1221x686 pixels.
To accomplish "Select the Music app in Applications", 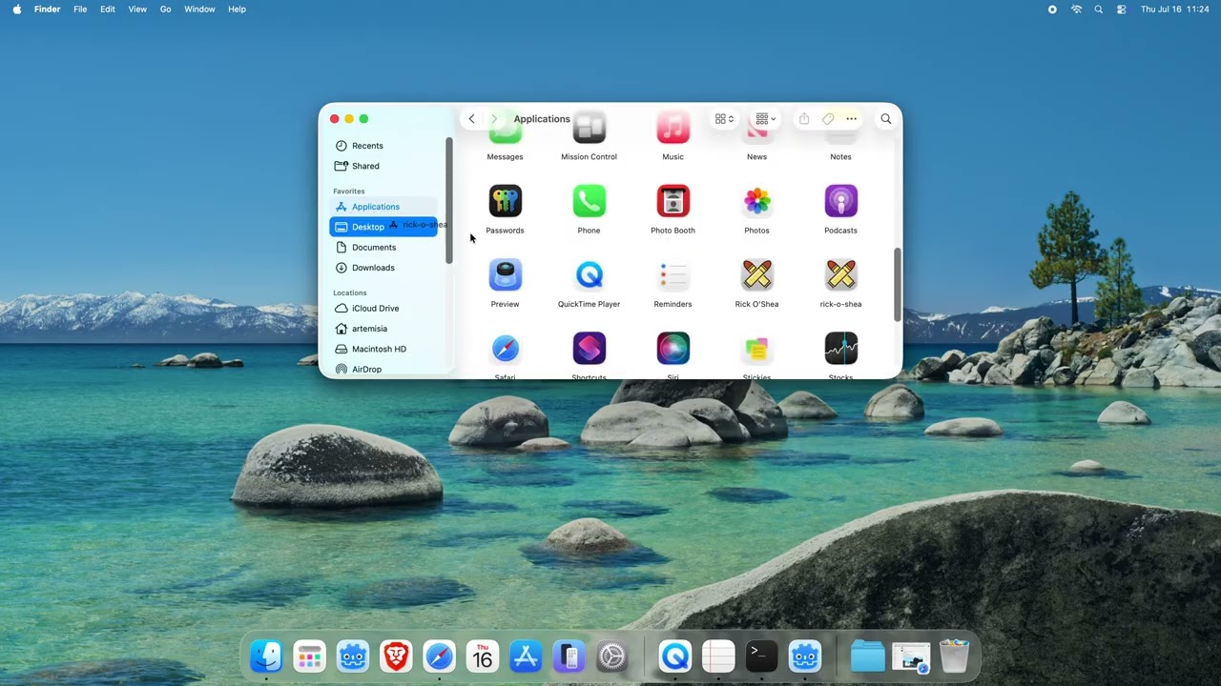I will 673,128.
